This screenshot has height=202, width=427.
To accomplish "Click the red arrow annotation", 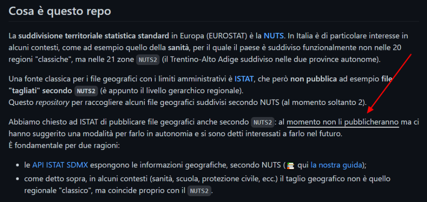I will 389,83.
